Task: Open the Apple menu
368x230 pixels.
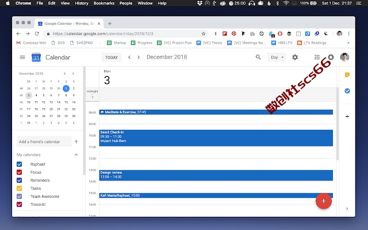Action: [7, 3]
